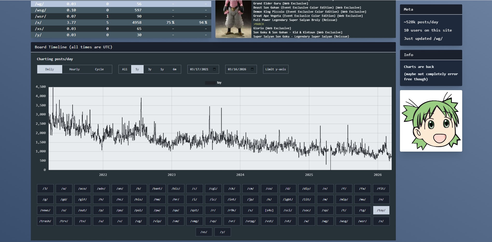Edit the start date field 03/17/2021
Screen dimensions: 492x242
(x=203, y=69)
